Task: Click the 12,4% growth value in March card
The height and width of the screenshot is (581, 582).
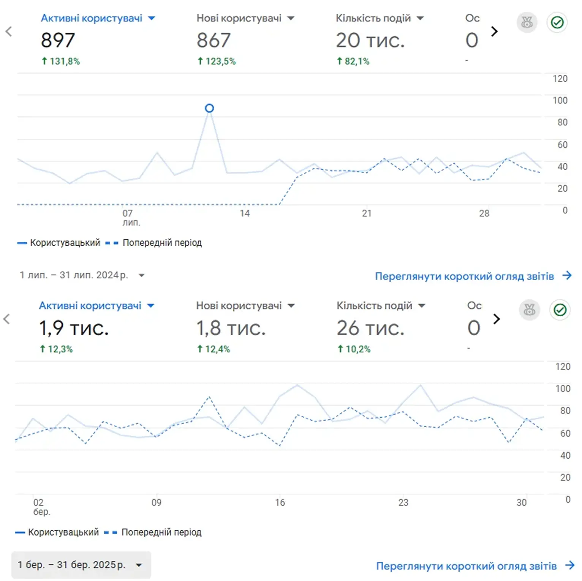Action: (214, 349)
